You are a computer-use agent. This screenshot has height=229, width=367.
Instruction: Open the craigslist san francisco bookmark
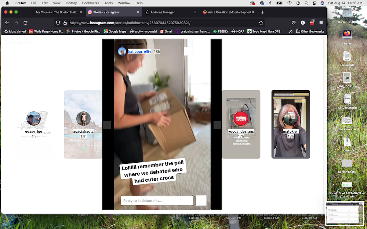pos(192,31)
